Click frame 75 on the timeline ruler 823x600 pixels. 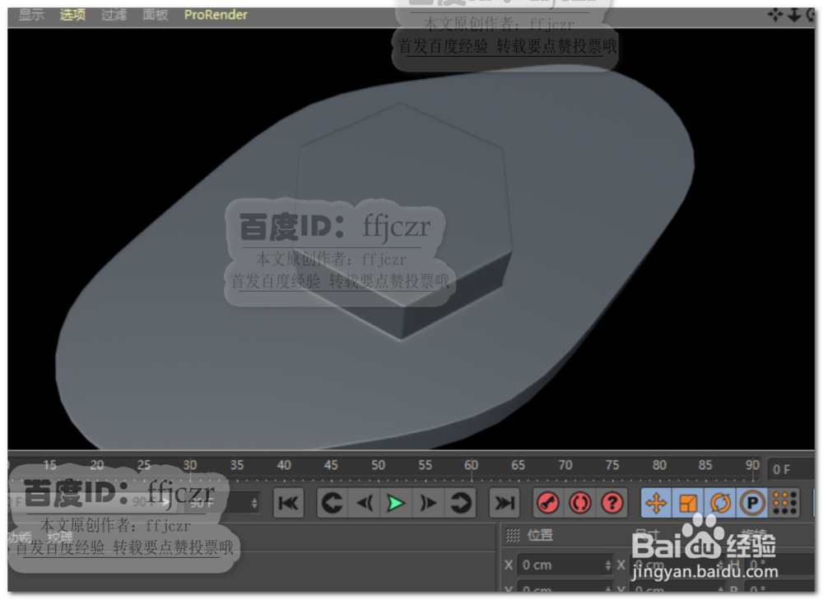point(612,465)
